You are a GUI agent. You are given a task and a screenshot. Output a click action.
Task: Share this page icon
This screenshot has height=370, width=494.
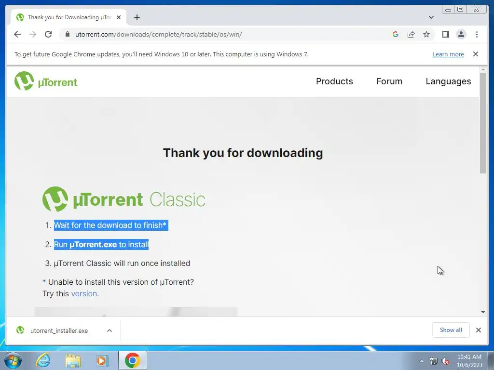coord(411,34)
